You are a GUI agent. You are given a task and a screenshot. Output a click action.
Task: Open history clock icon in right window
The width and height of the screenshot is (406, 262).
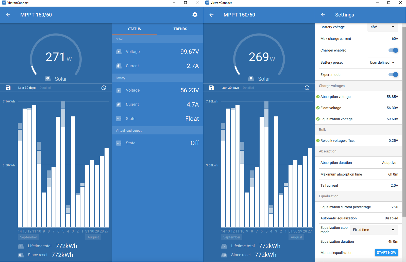(307, 88)
